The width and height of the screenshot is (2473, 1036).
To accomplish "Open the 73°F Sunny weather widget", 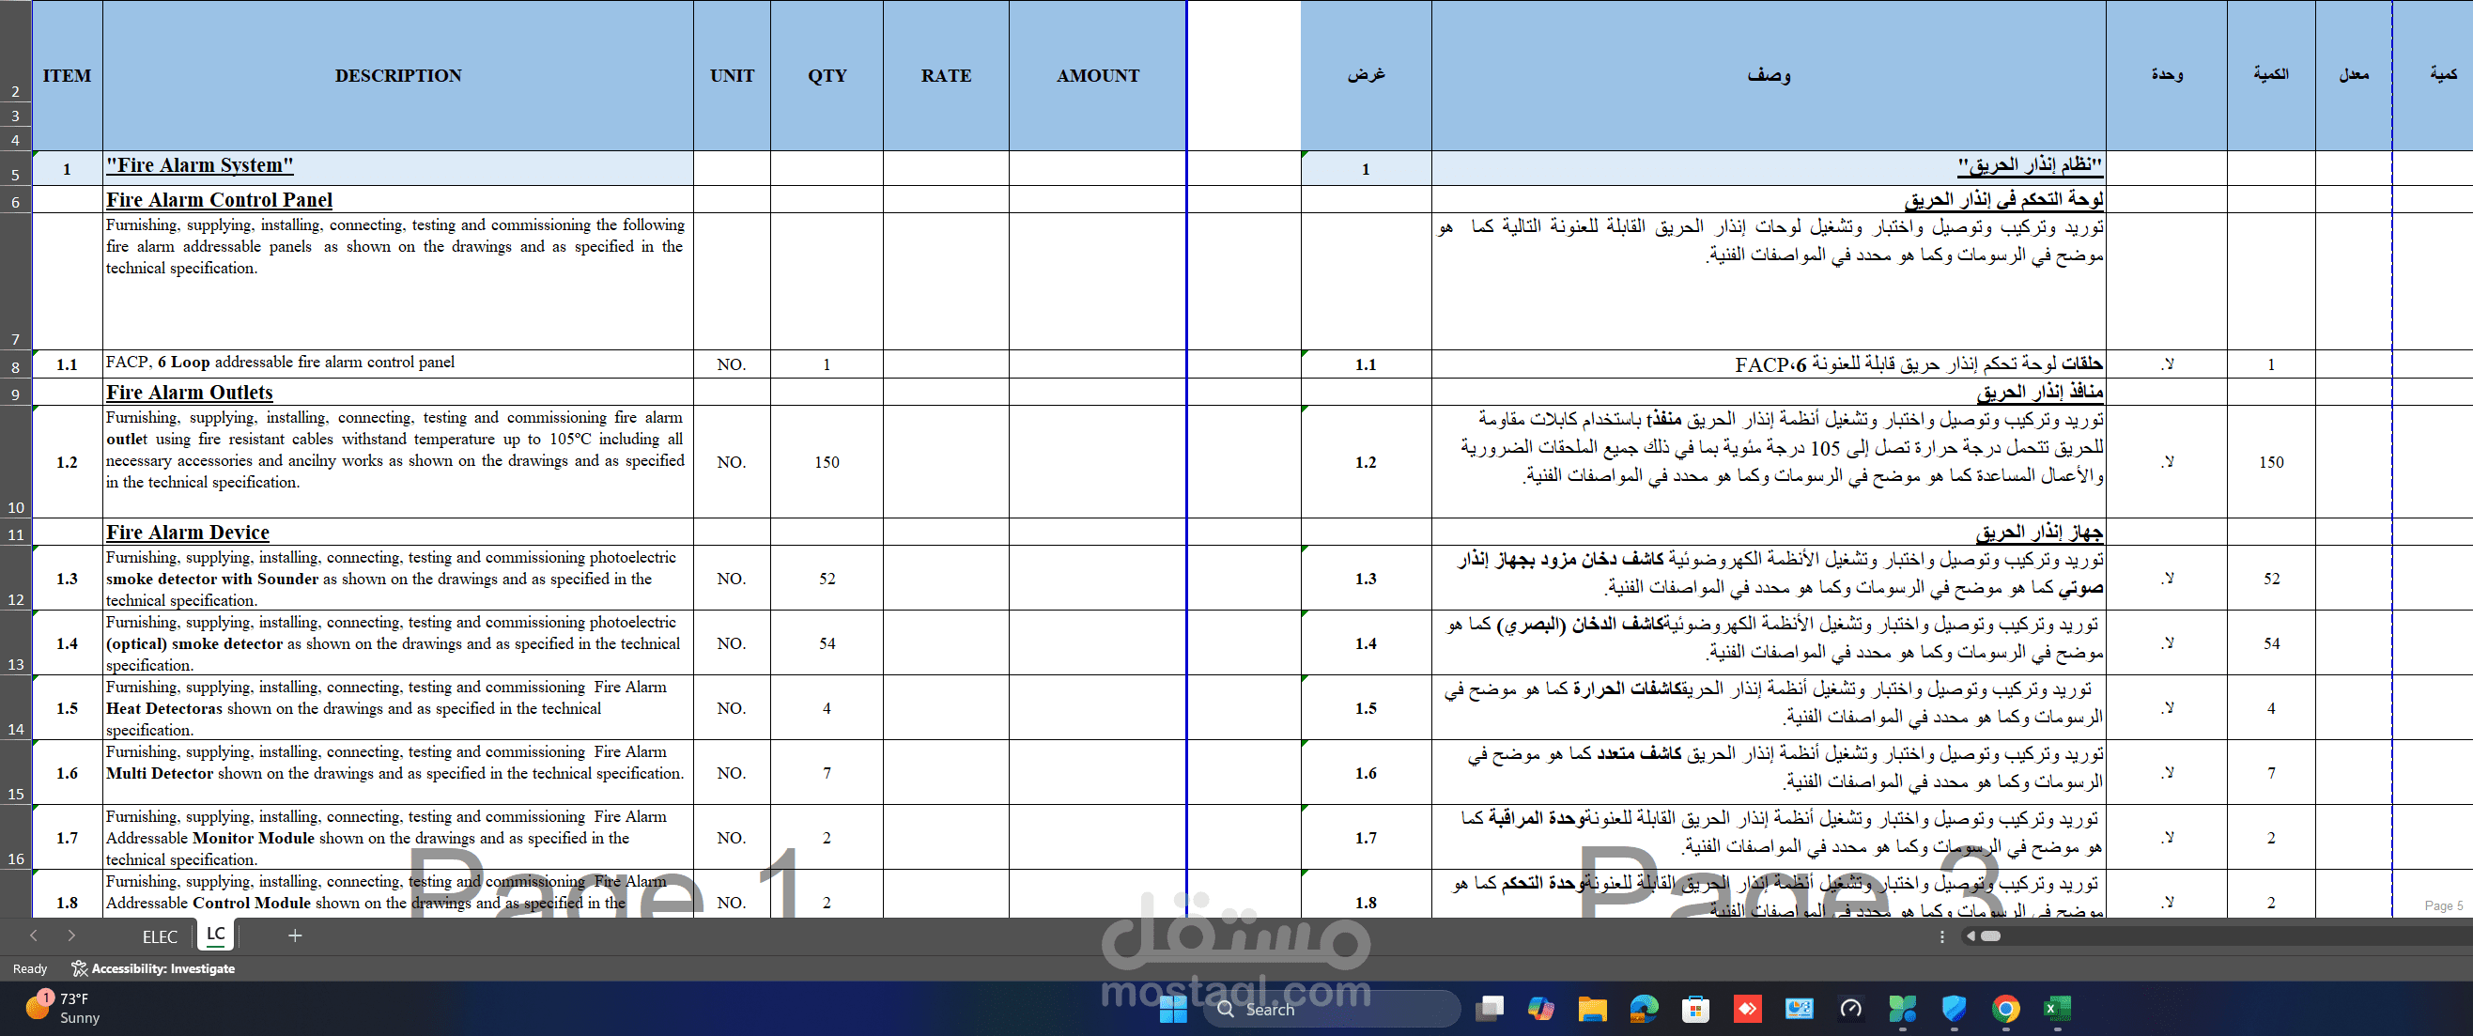I will [x=63, y=1008].
